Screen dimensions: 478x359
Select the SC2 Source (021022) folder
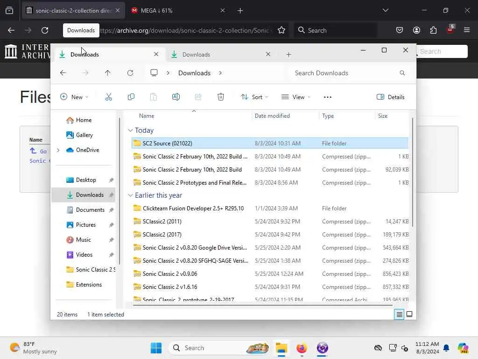coord(270,143)
